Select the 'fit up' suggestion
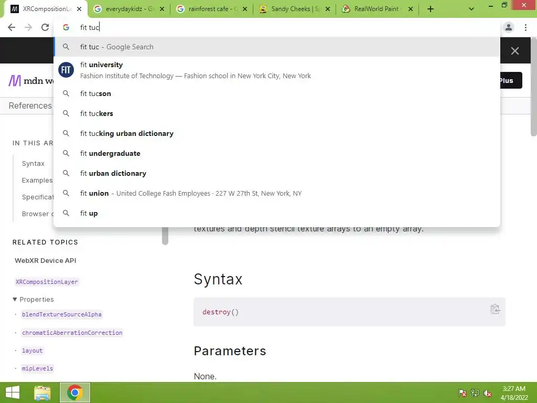Viewport: 537px width, 403px height. [x=277, y=213]
